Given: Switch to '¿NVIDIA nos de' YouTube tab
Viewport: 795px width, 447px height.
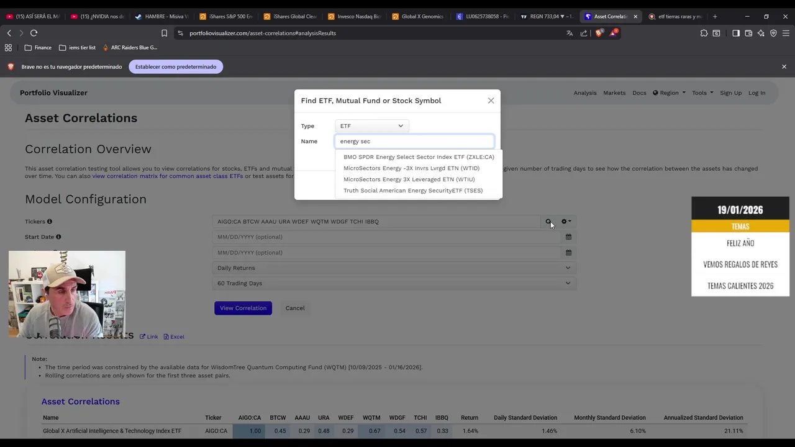Looking at the screenshot, I should pos(98,17).
